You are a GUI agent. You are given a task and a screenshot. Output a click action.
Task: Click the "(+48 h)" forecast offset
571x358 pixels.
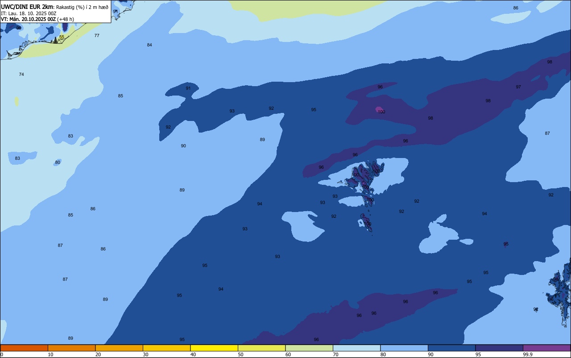(x=66, y=19)
